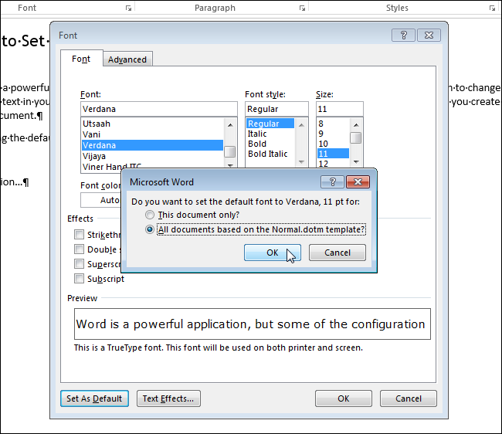Toggle Superscript checkbox
502x434 pixels.
pyautogui.click(x=79, y=264)
